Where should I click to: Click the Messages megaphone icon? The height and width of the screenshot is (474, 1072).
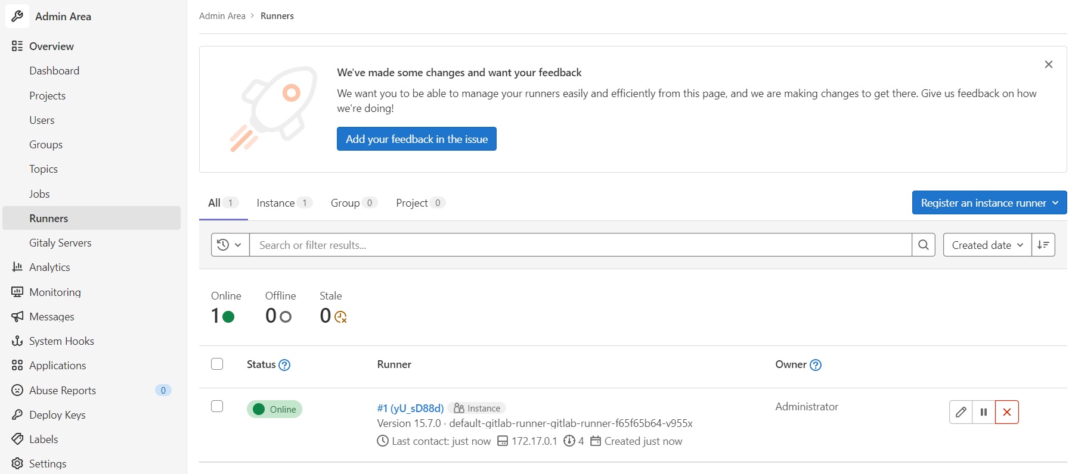17,316
